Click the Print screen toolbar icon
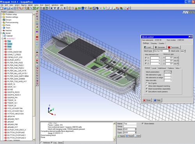This screenshot has height=144, width=195. [x=12, y=8]
